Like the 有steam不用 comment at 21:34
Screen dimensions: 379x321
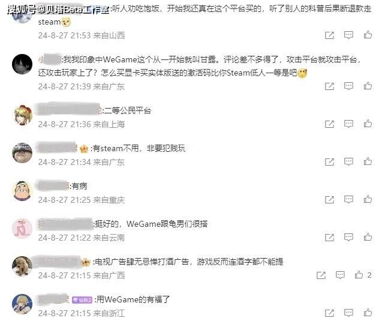[368, 161]
